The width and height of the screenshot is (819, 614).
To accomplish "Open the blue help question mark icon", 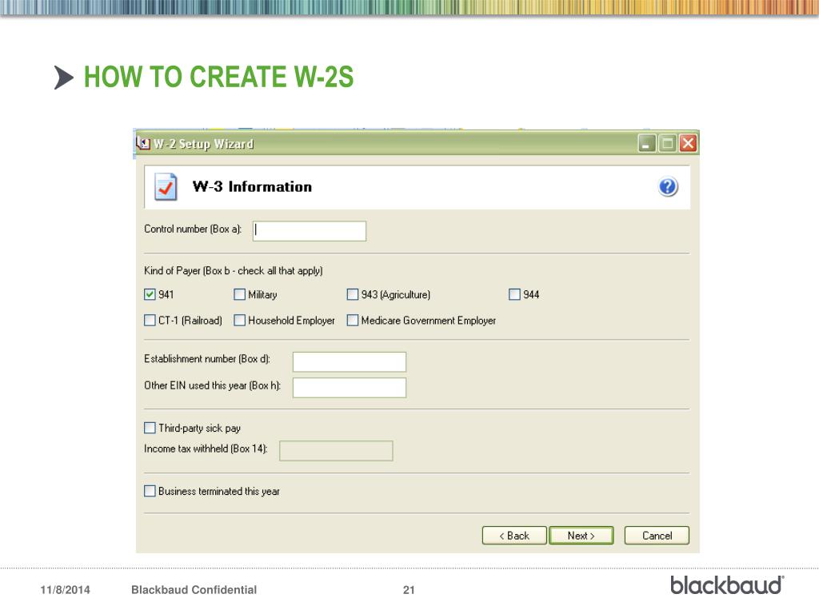I will (x=668, y=187).
